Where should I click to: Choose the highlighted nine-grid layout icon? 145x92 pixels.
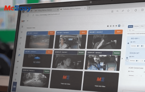[x=119, y=26]
